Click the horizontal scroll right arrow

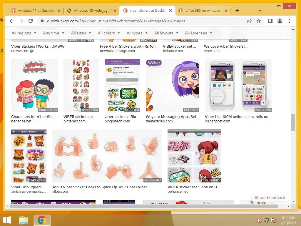[288, 206]
